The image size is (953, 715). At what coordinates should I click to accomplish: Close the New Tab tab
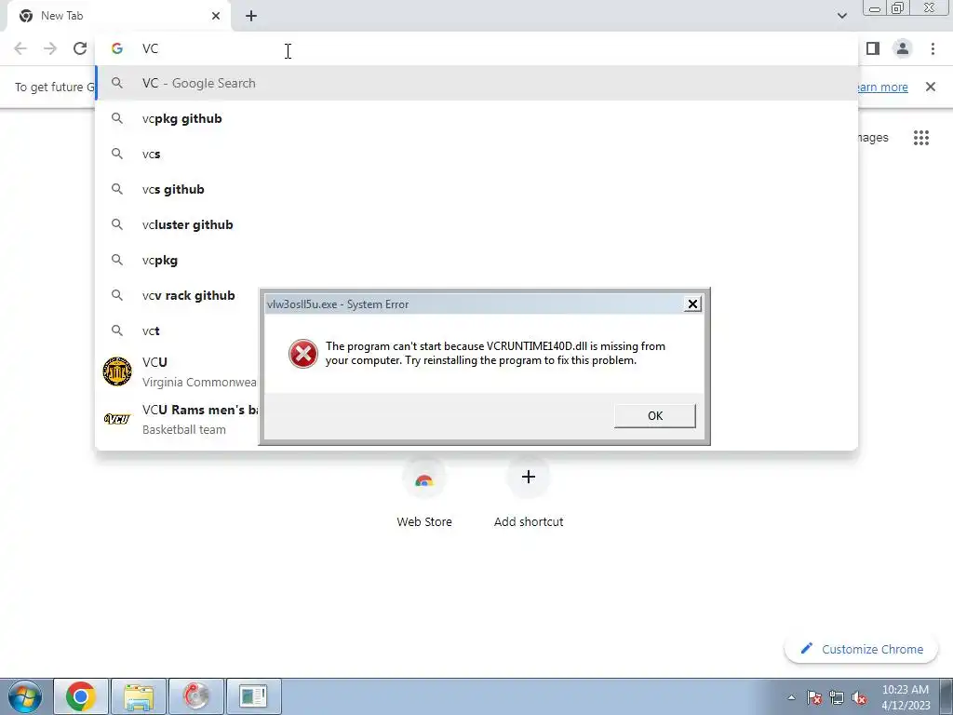click(216, 16)
